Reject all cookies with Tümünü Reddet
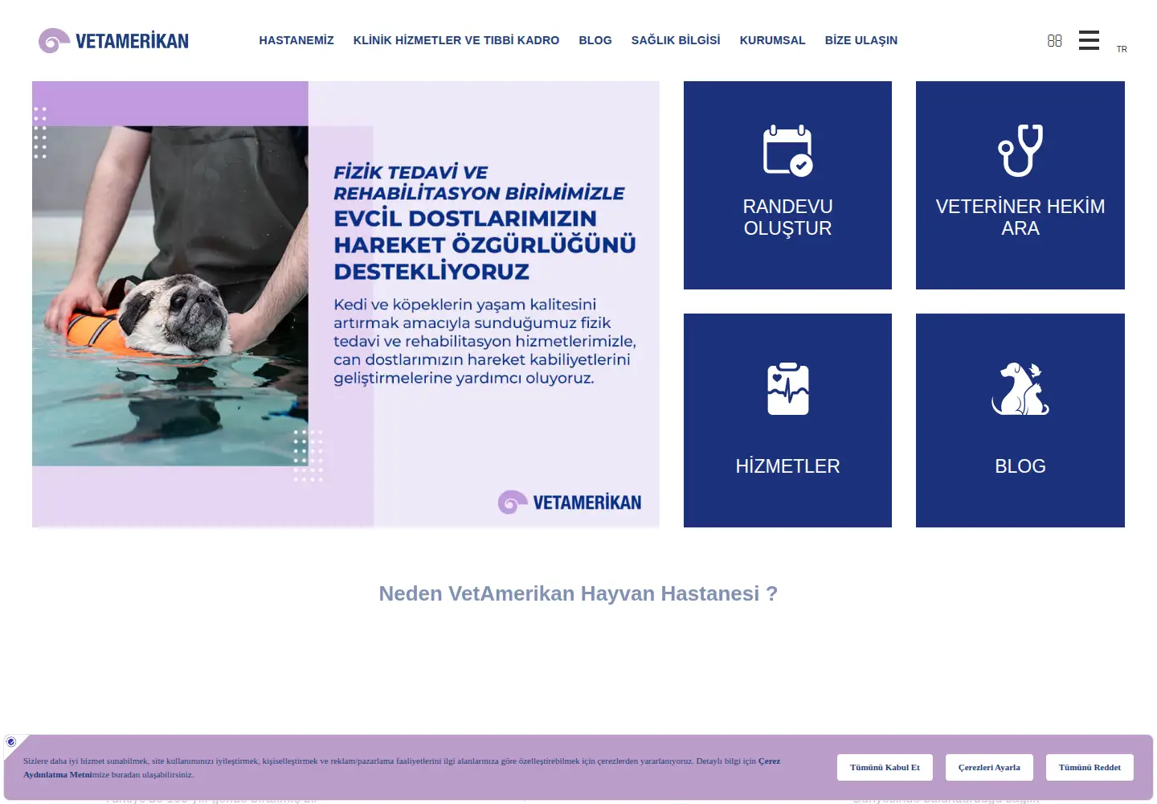1157x804 pixels. tap(1090, 767)
